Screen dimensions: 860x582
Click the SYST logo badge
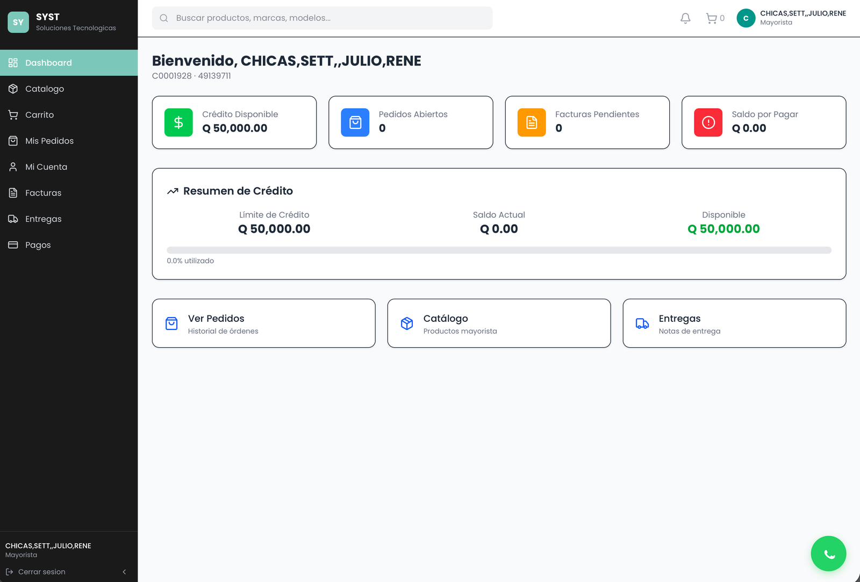(x=18, y=22)
